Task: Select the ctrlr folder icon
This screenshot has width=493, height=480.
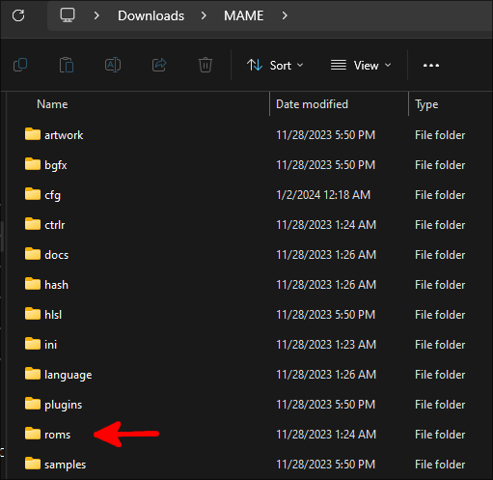Action: tap(33, 224)
